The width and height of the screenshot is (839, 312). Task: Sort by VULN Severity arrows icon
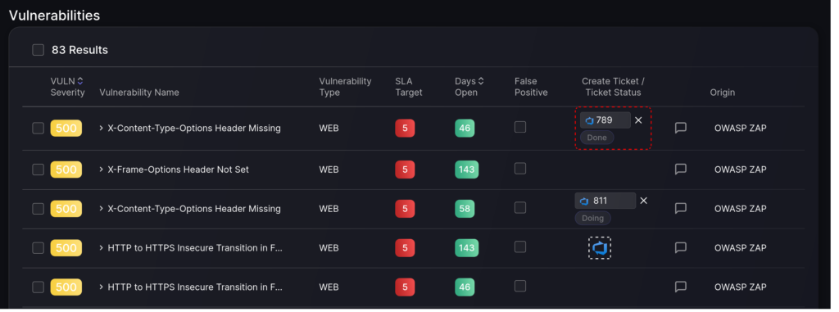click(x=80, y=81)
